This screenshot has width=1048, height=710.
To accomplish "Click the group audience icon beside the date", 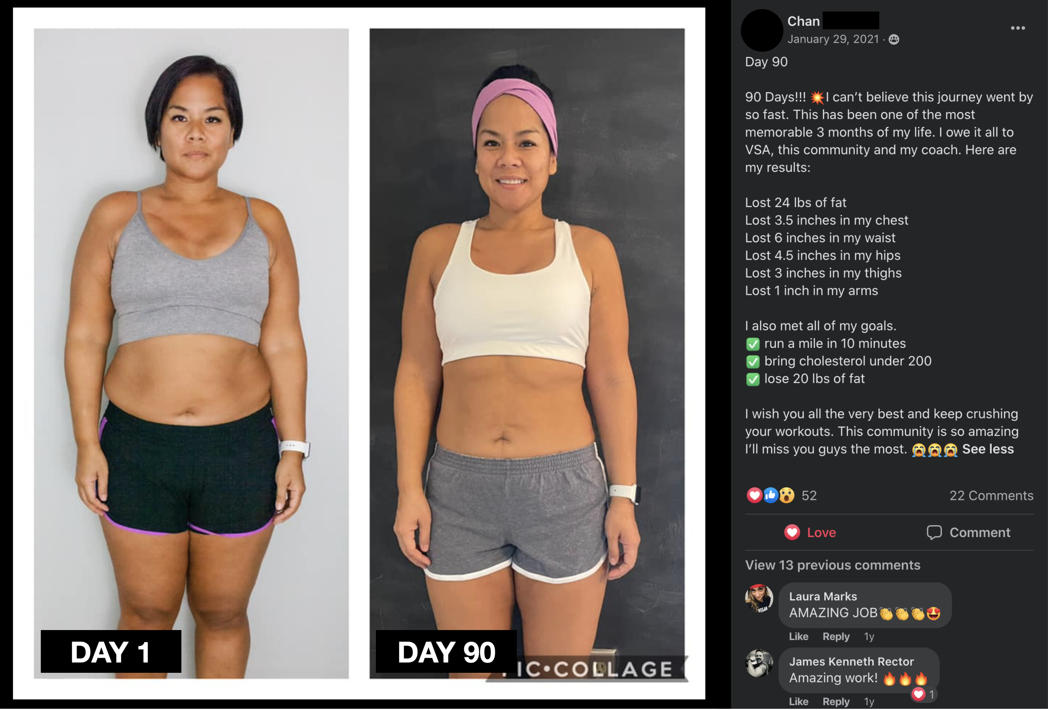I will [x=894, y=40].
